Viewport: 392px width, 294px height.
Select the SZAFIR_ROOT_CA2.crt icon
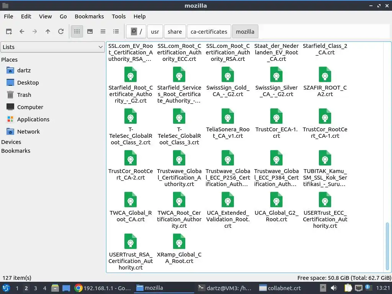click(x=325, y=75)
